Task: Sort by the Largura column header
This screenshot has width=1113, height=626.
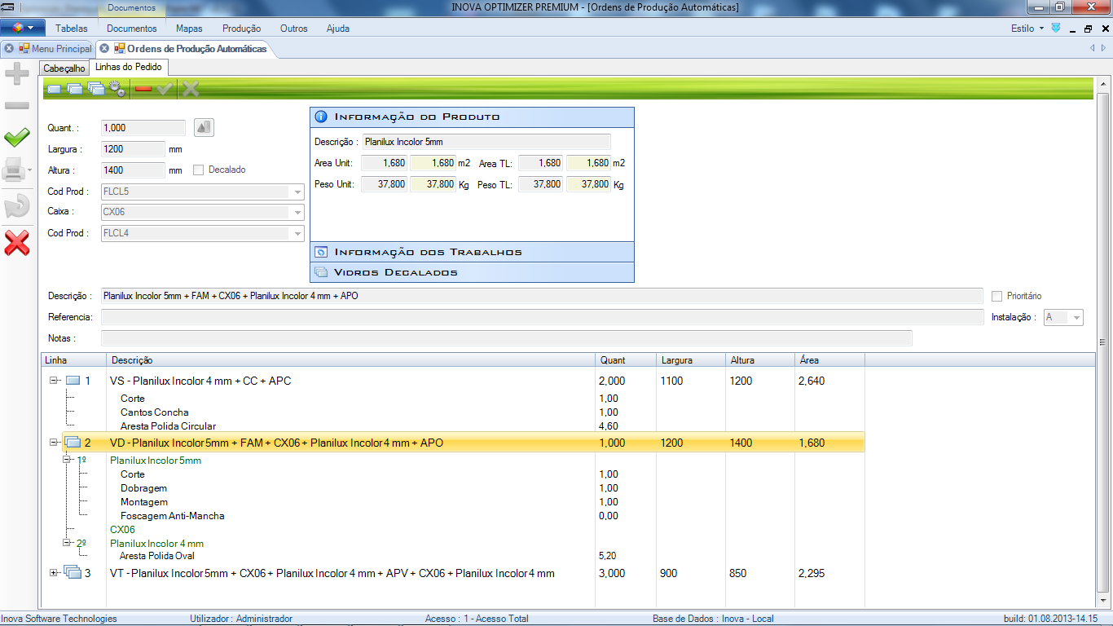Action: point(691,359)
